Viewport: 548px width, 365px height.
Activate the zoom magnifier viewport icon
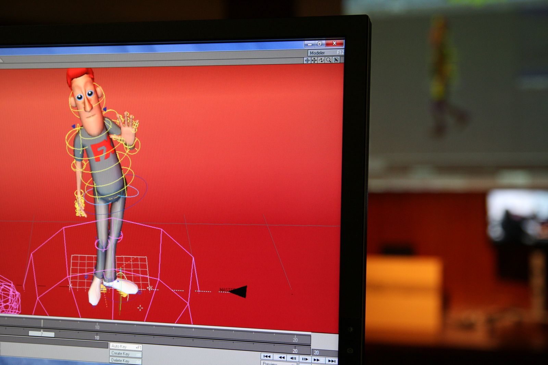(329, 60)
